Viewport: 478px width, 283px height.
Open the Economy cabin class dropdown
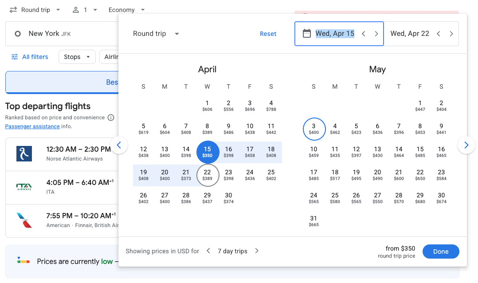click(x=127, y=9)
